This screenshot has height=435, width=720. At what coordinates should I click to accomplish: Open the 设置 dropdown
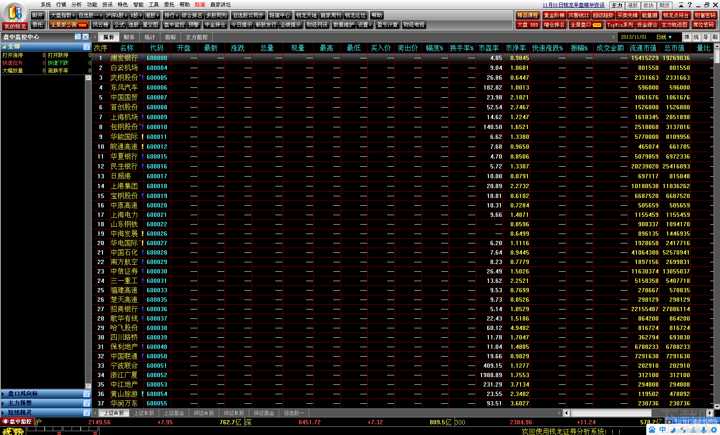(365, 25)
